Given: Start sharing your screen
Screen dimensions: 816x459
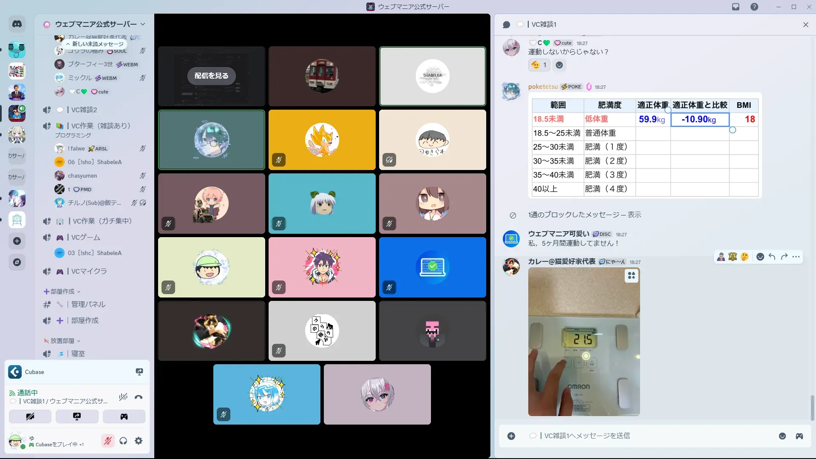Looking at the screenshot, I should (x=77, y=416).
